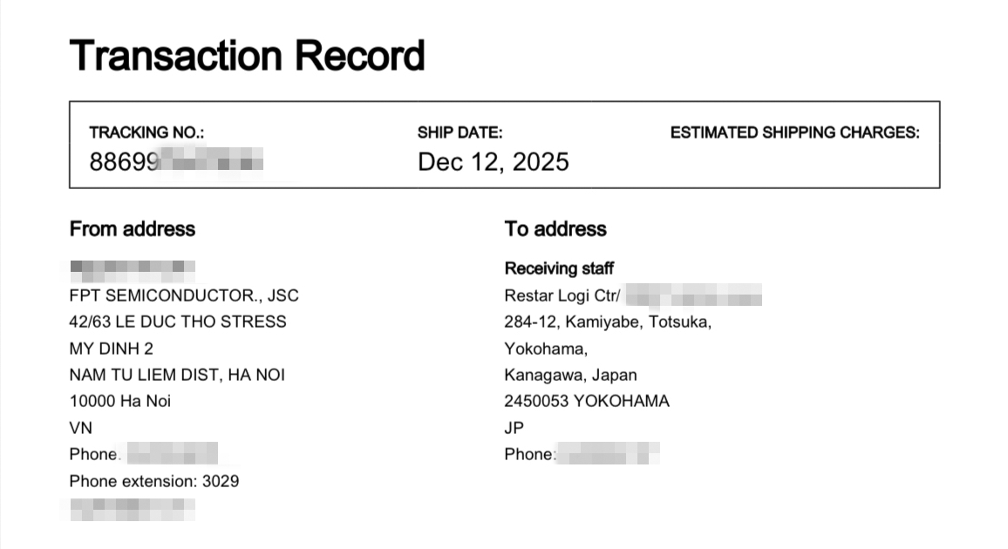Click the SHIP DATE label
This screenshot has height=549, width=1008.
[460, 133]
